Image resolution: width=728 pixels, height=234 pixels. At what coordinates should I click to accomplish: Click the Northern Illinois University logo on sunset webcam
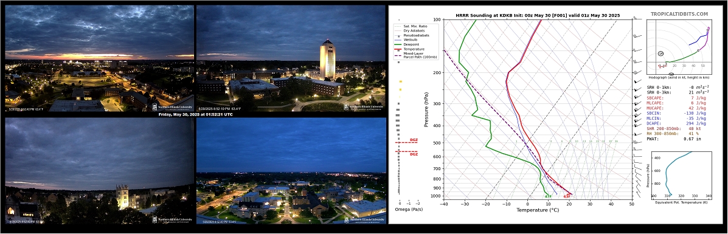[173, 107]
